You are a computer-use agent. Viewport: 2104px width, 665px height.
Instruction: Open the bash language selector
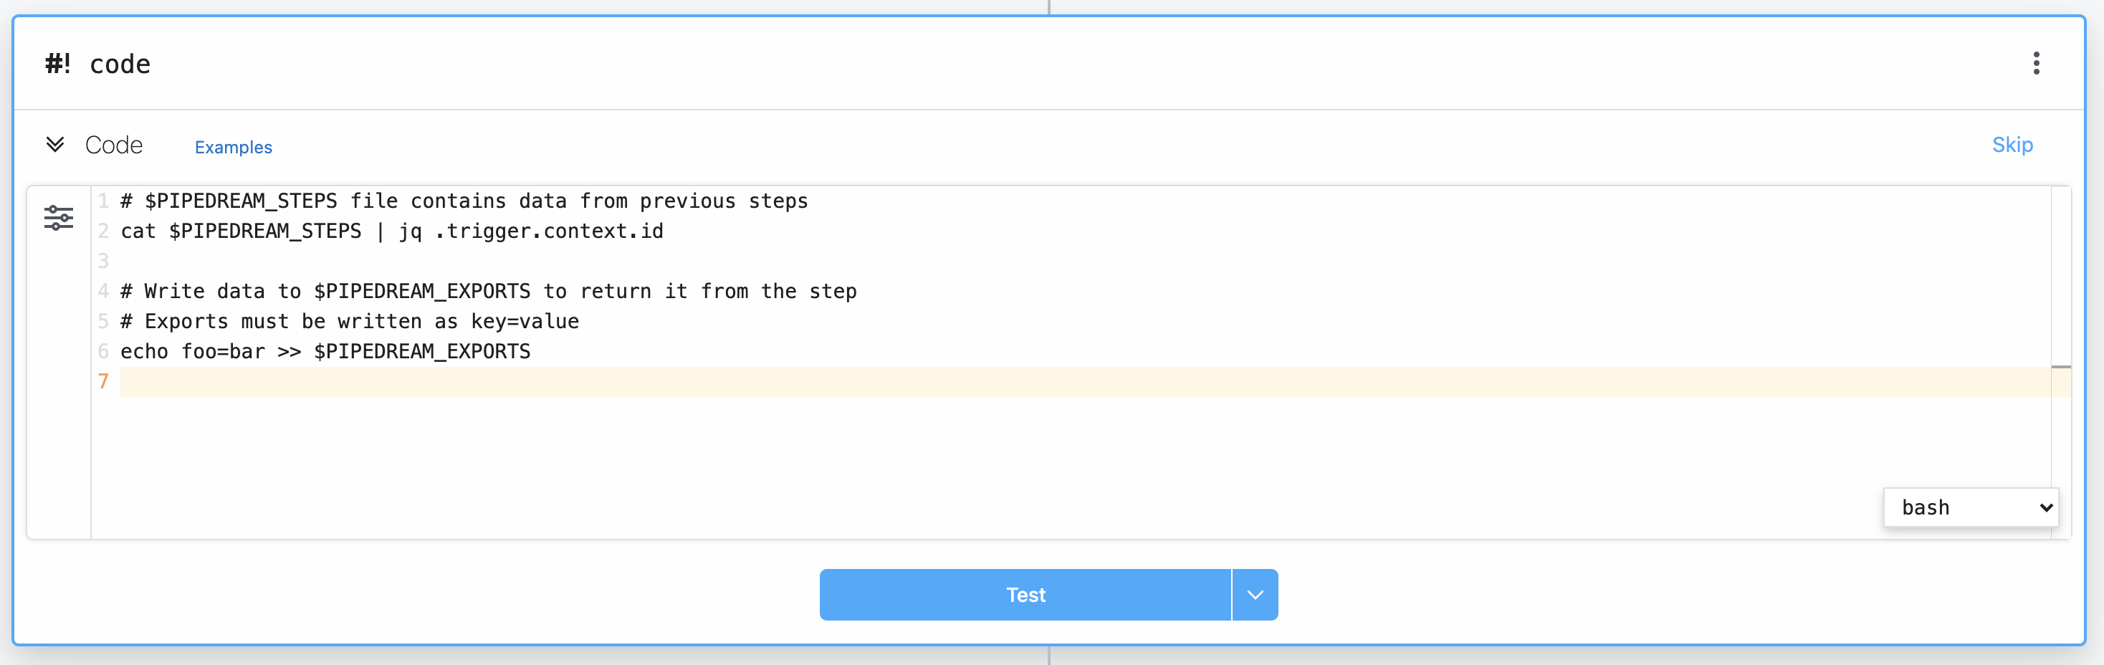(x=1970, y=507)
